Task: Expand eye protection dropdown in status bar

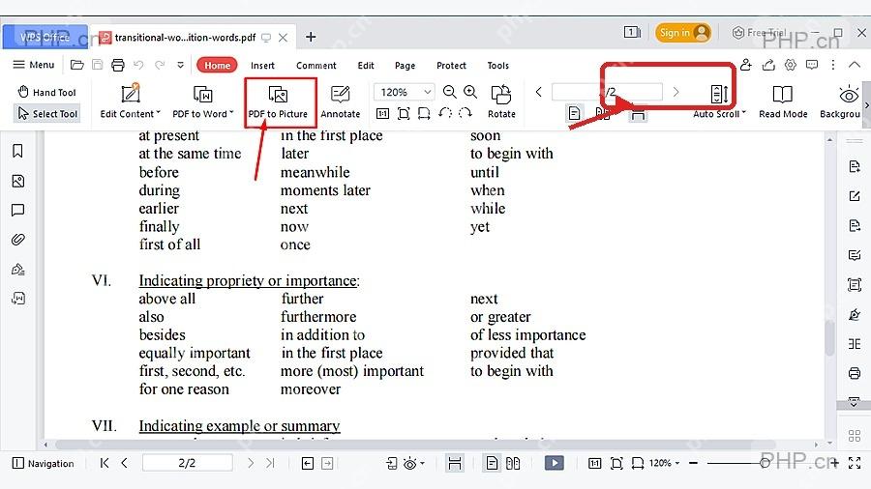Action: coord(423,464)
